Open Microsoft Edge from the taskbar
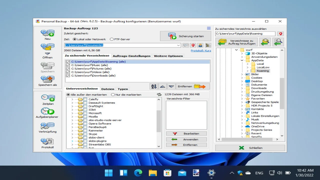Viewport: 320px width, 180px height. click(x=138, y=173)
